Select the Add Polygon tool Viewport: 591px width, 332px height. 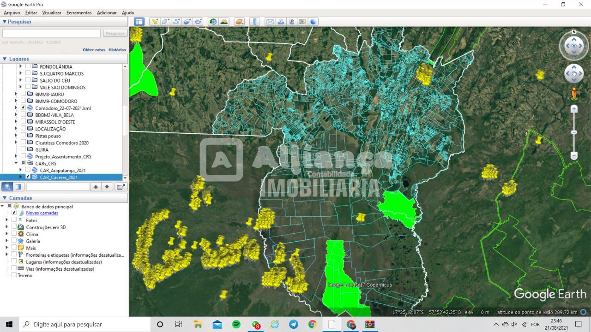(x=165, y=21)
